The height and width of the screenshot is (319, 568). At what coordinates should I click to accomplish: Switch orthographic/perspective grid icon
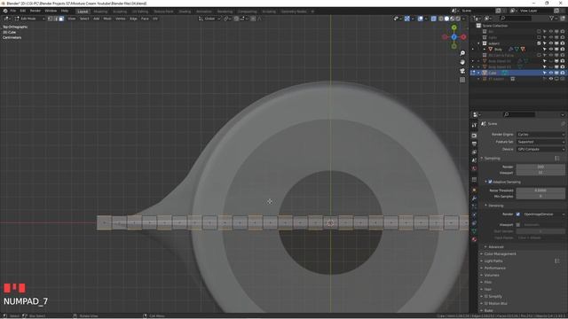(x=462, y=80)
